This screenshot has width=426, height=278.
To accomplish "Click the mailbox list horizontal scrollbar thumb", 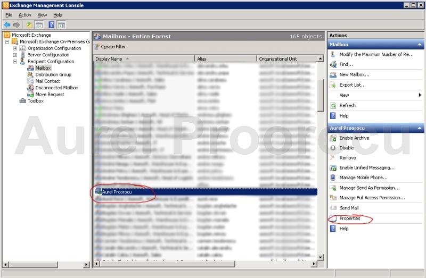I will 167,264.
